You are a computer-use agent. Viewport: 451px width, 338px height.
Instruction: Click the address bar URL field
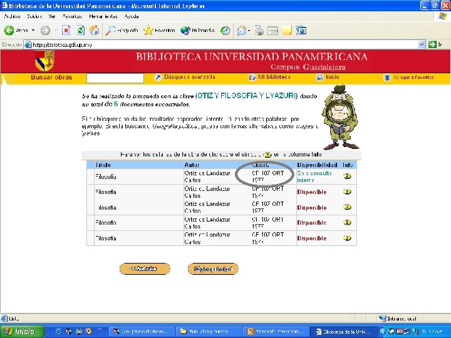click(x=221, y=44)
